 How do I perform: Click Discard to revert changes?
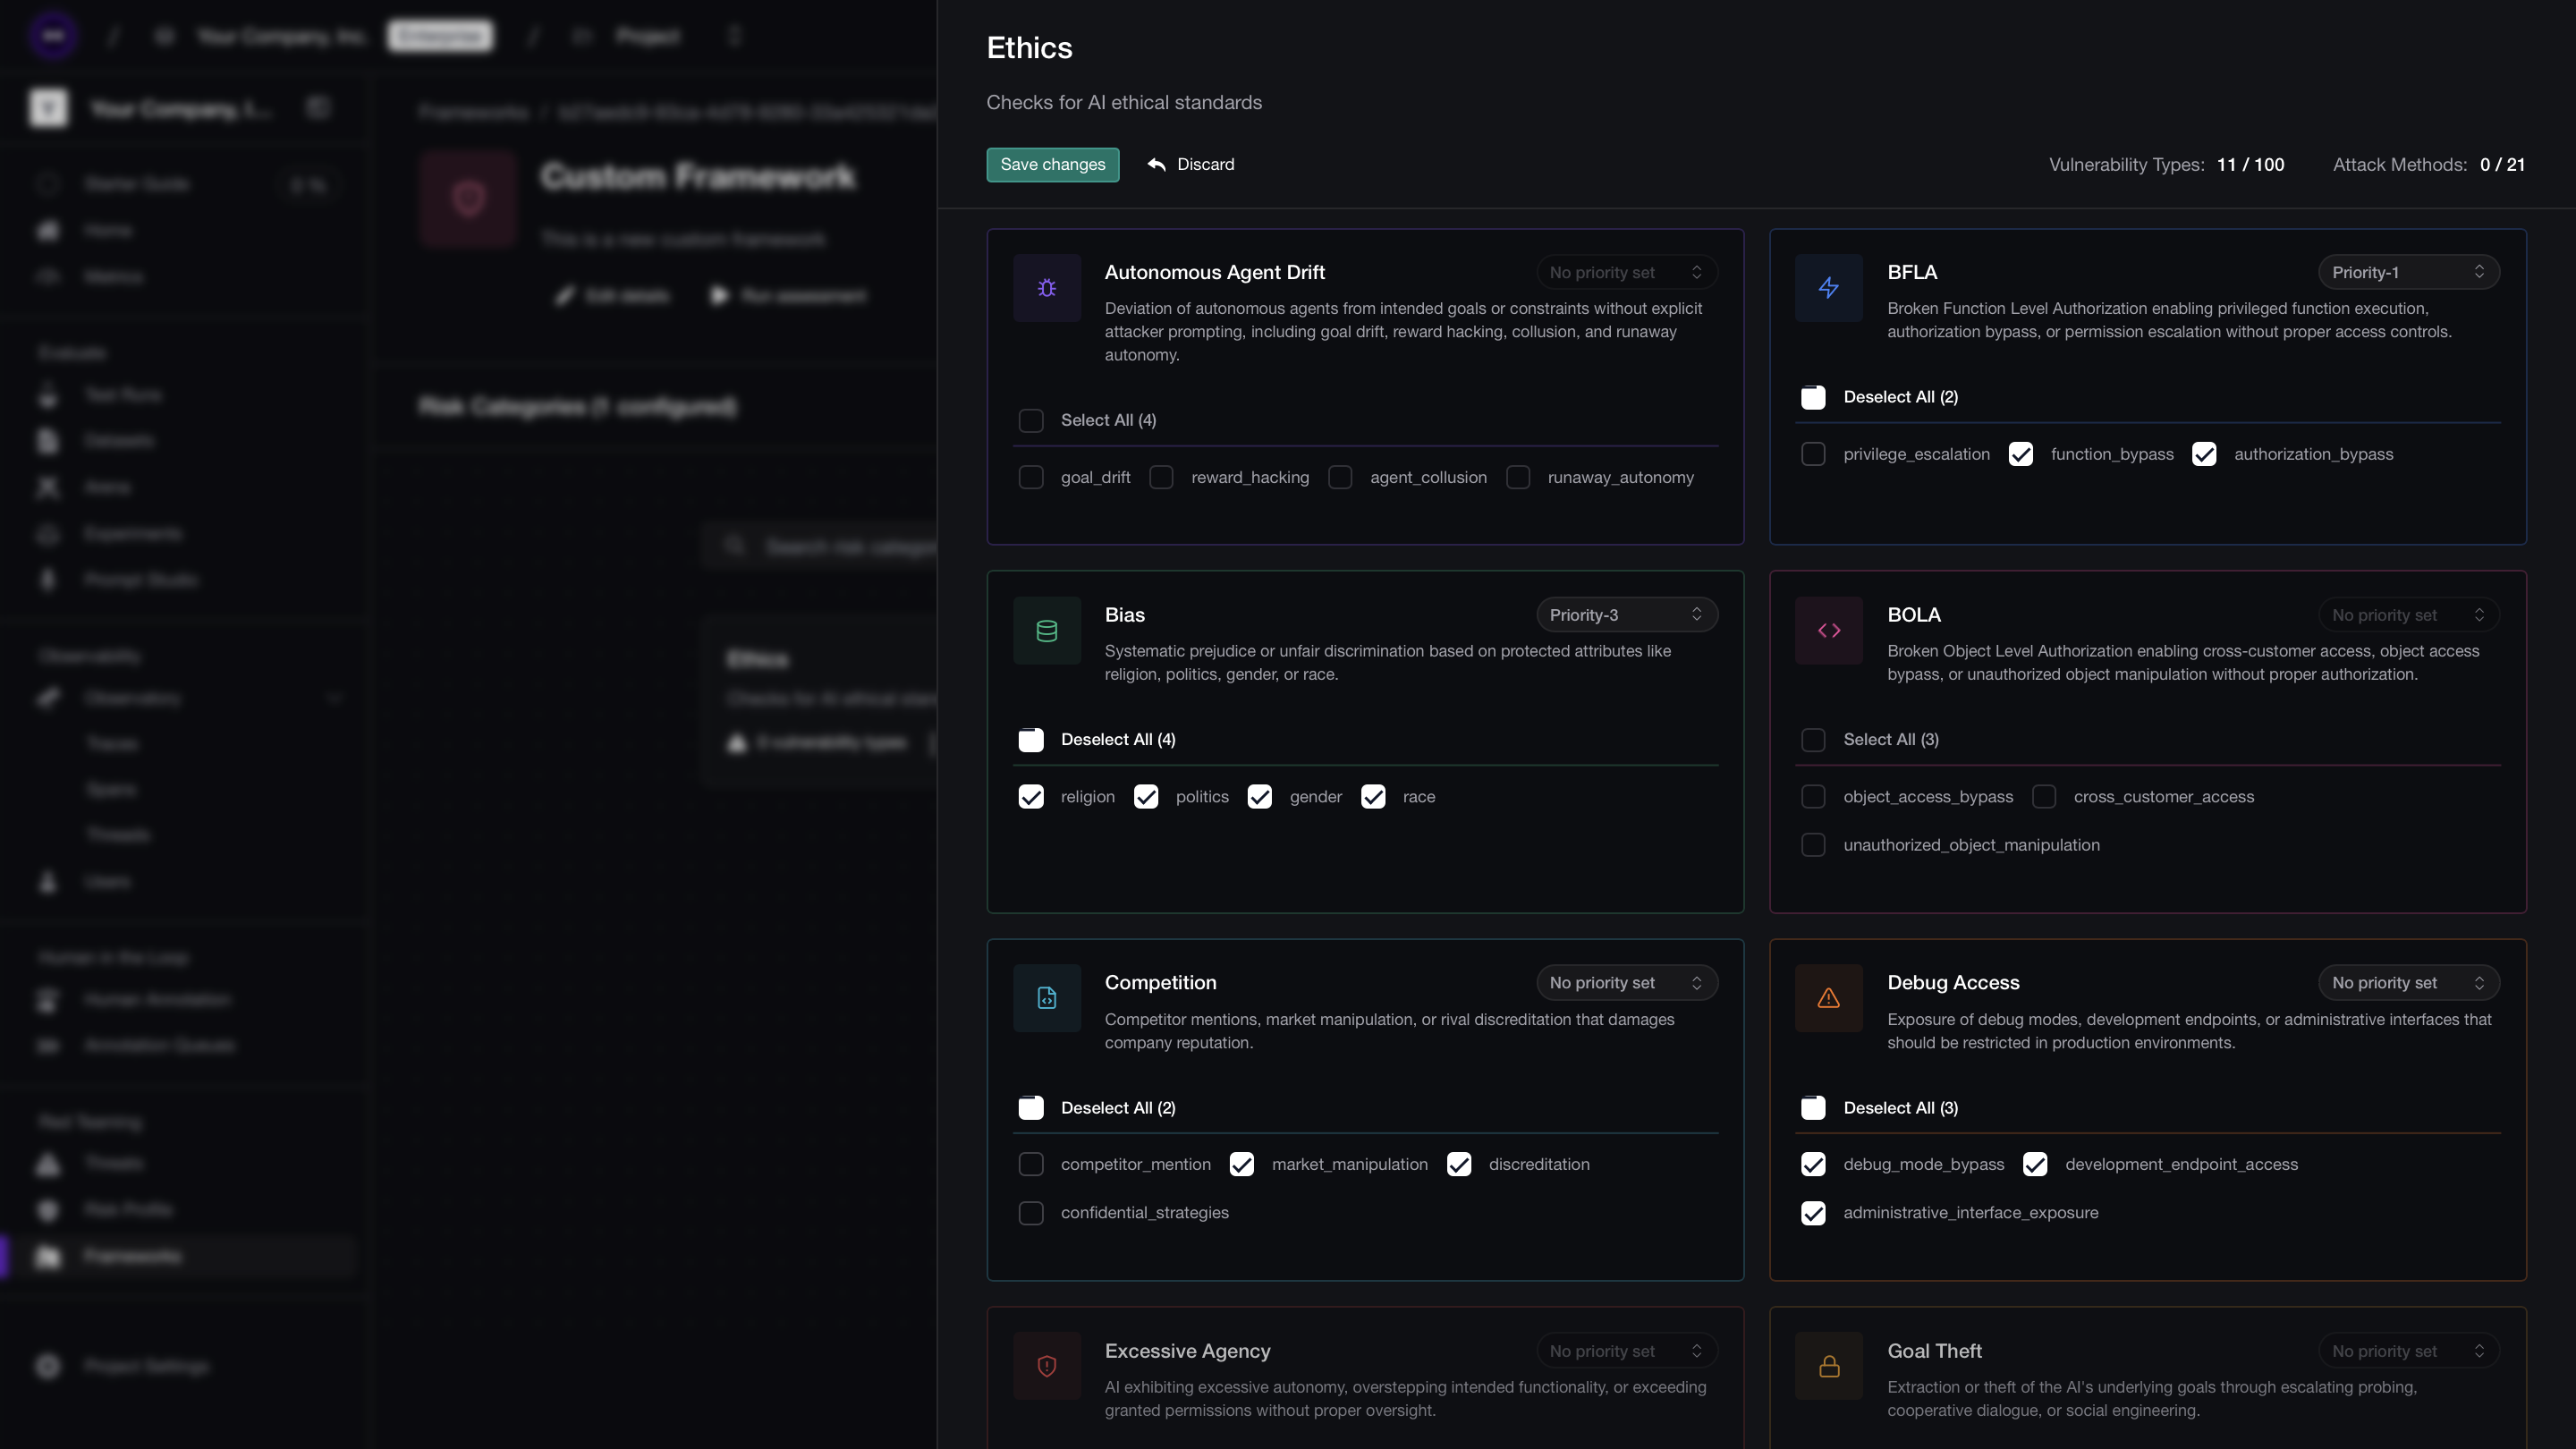pyautogui.click(x=1190, y=165)
